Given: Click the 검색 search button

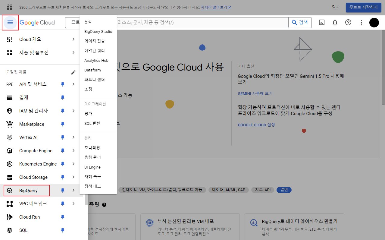Looking at the screenshot, I should [x=300, y=23].
